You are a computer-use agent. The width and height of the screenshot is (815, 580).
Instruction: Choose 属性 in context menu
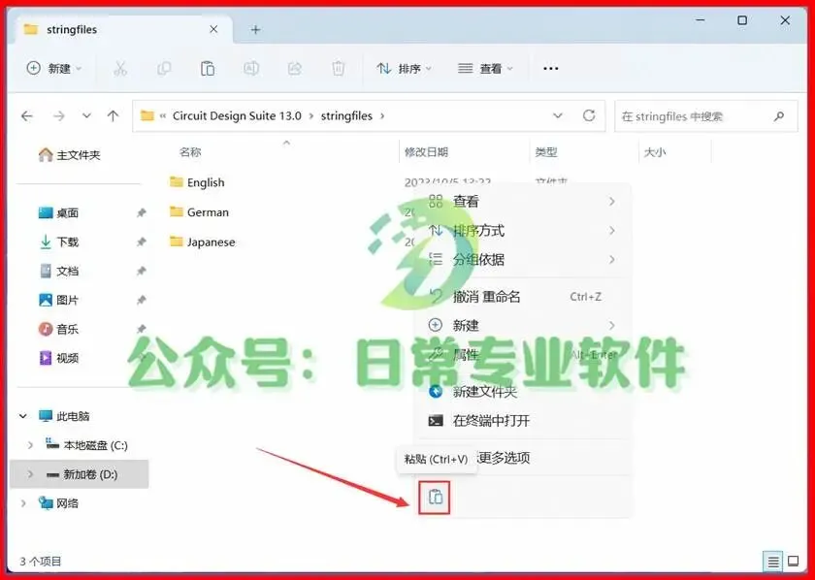point(522,354)
